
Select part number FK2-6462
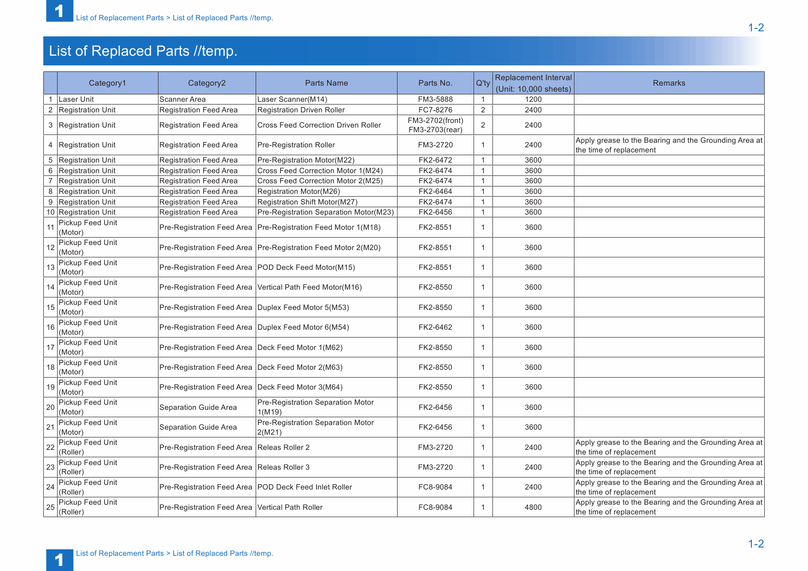(435, 327)
